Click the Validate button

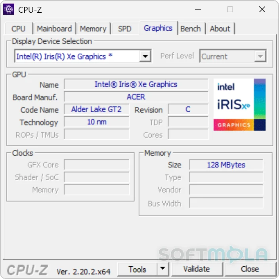197,269
